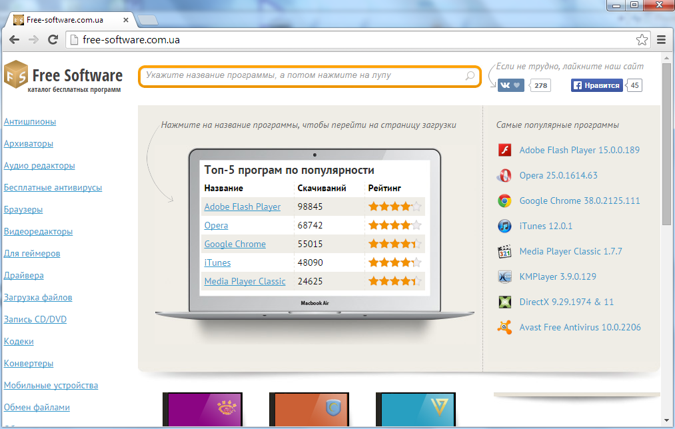675x429 pixels.
Task: Click the scrollbar up arrow
Action: (x=667, y=58)
